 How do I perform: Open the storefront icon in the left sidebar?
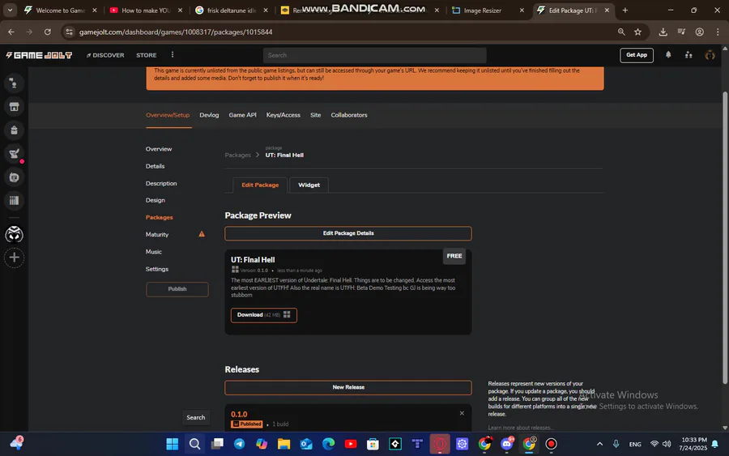pos(14,106)
